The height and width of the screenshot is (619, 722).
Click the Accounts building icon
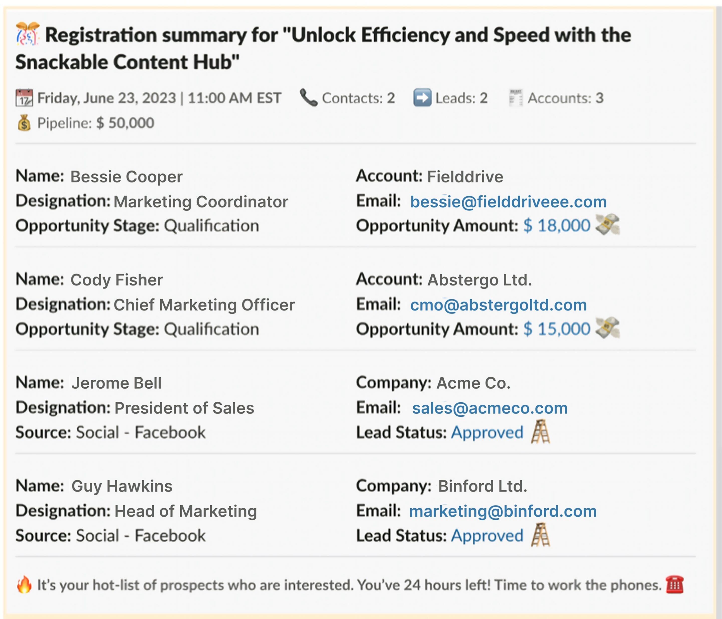(516, 98)
